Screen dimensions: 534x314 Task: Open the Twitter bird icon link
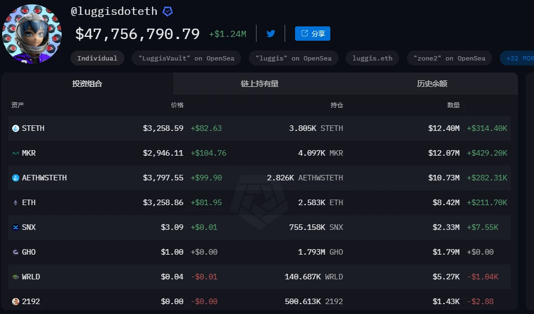tap(270, 34)
